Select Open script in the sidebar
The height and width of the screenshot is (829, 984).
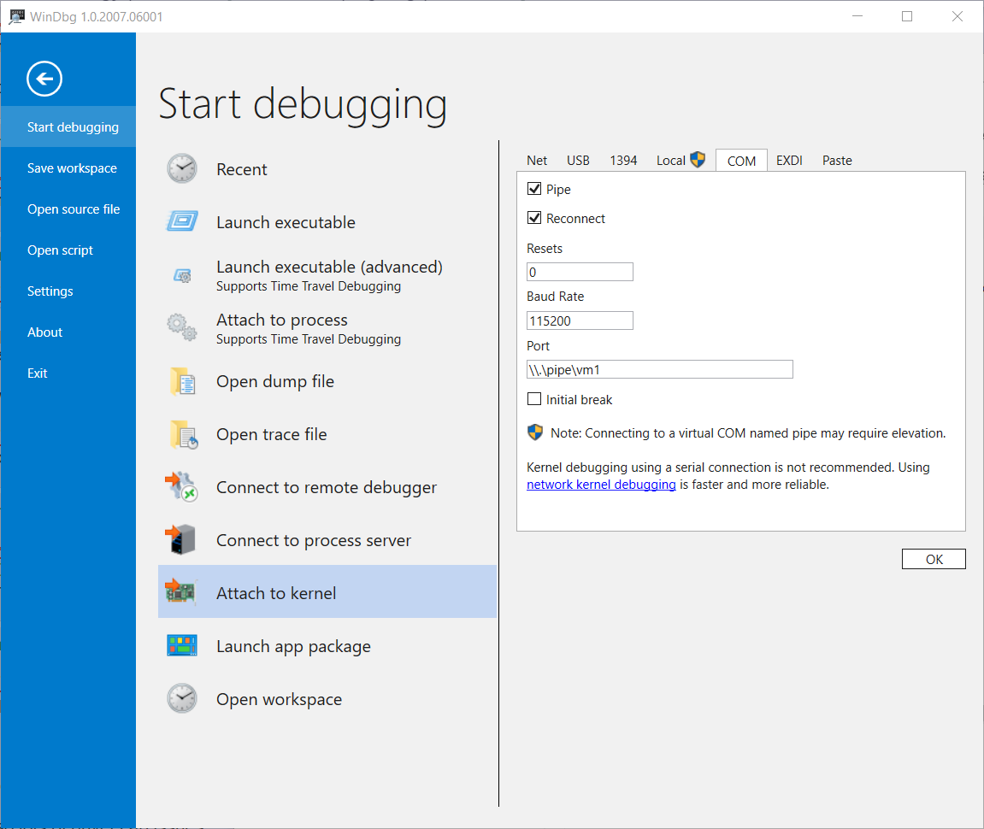coord(68,250)
